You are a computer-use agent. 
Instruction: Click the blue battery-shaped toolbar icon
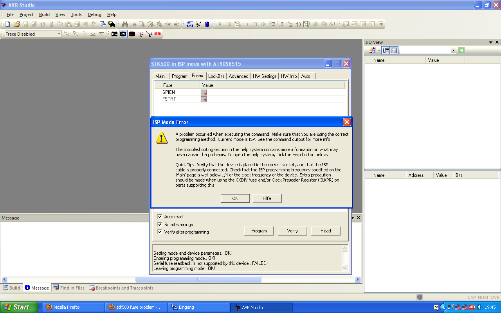pyautogui.click(x=207, y=24)
